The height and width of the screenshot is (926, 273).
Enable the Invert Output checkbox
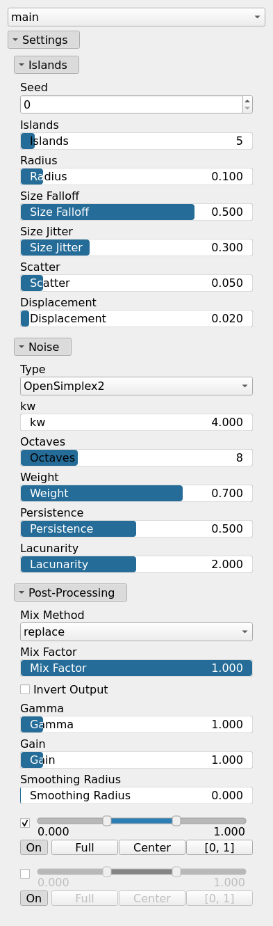[25, 689]
